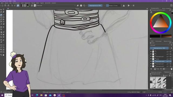The height and width of the screenshot is (97, 173).
Task: Open a file via toolbar folder icon
Action: click(x=5, y=5)
